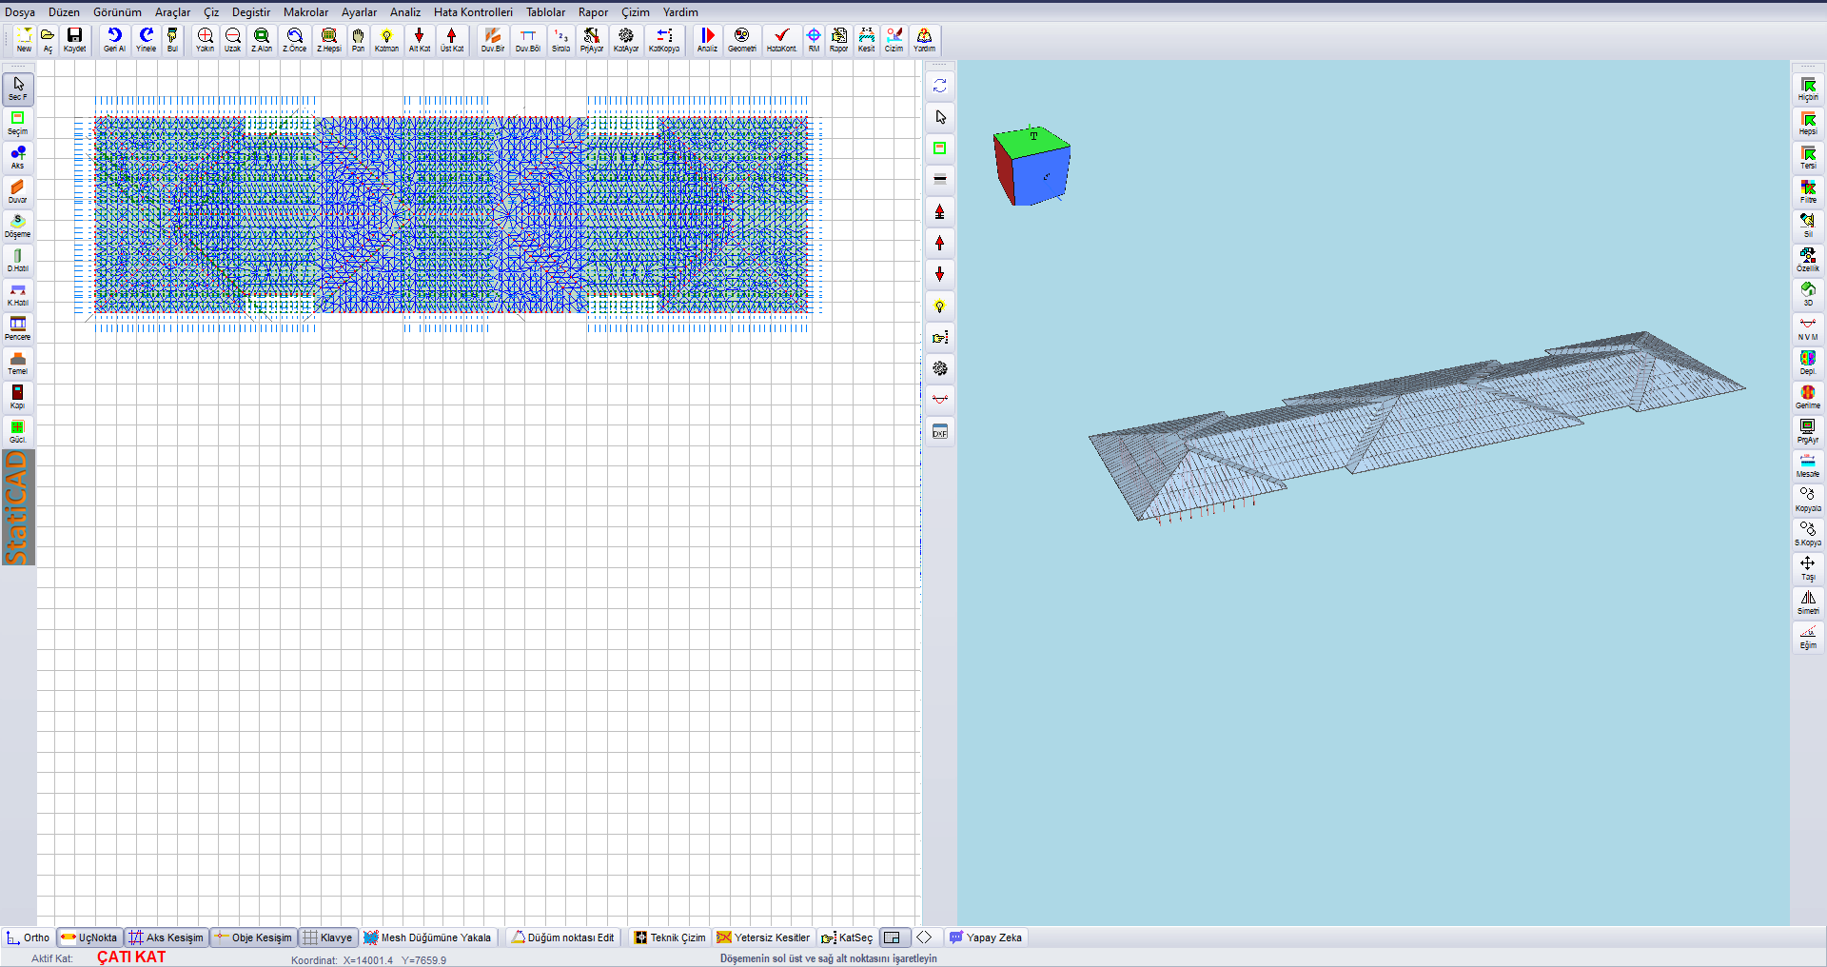This screenshot has height=967, width=1827.
Task: Select the Aks axis tool
Action: point(17,157)
